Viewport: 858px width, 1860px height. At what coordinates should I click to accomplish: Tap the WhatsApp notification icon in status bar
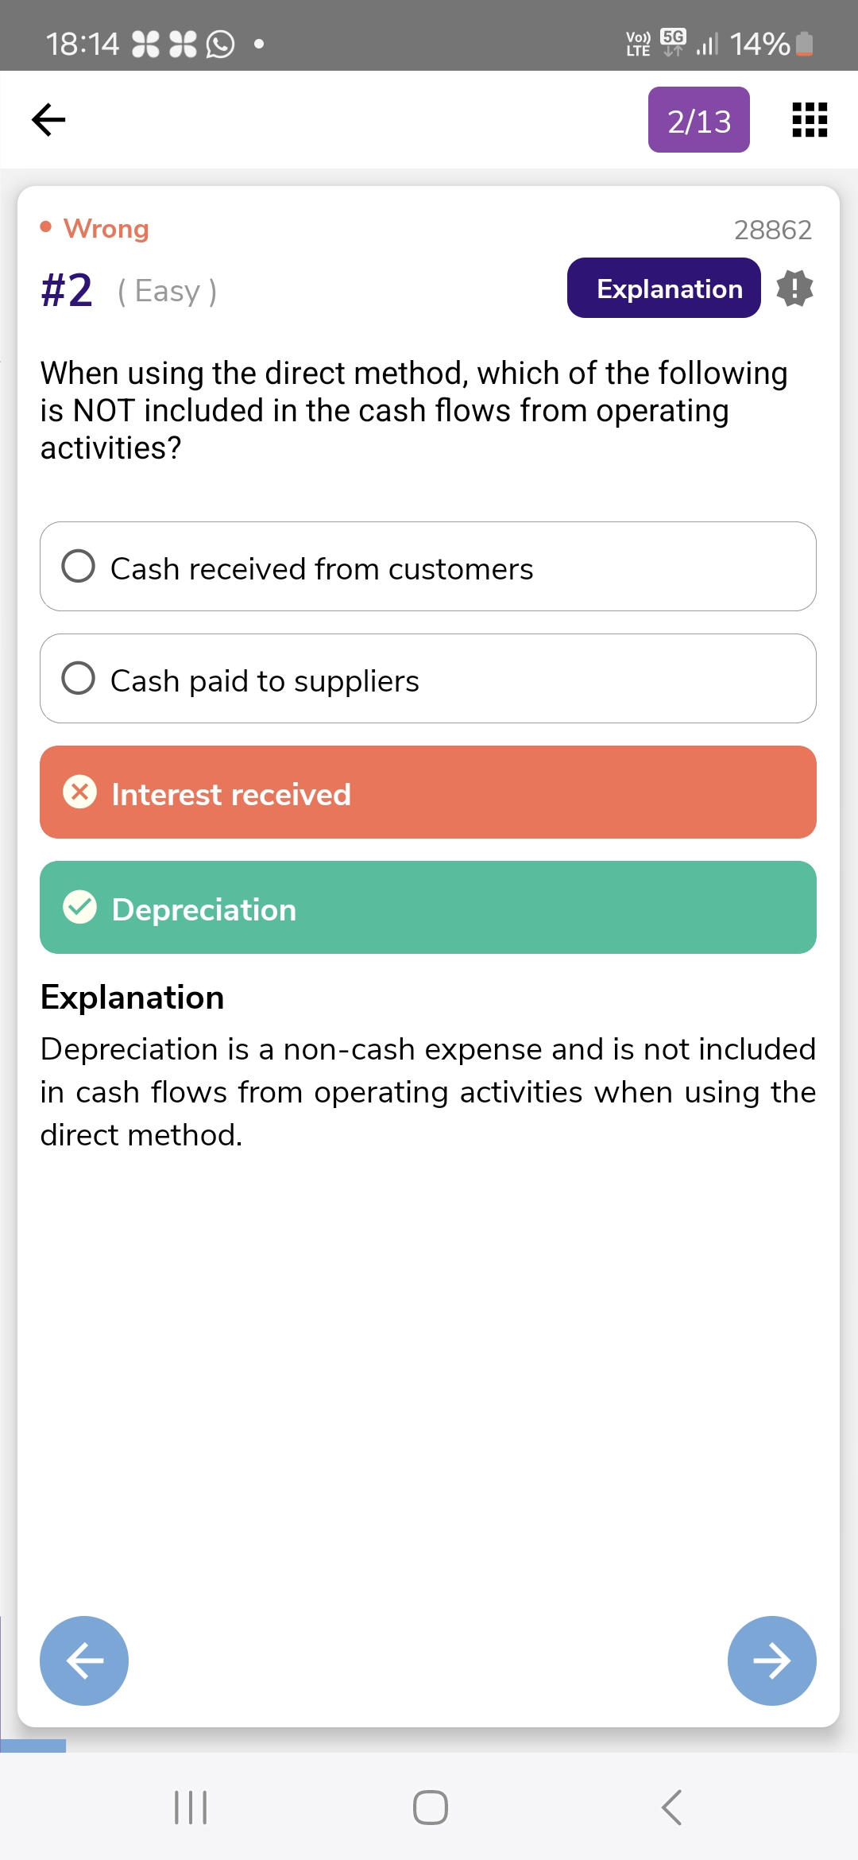(220, 44)
